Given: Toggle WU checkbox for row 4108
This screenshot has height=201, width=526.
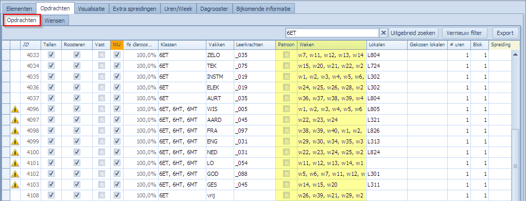Looking at the screenshot, I should point(117,195).
